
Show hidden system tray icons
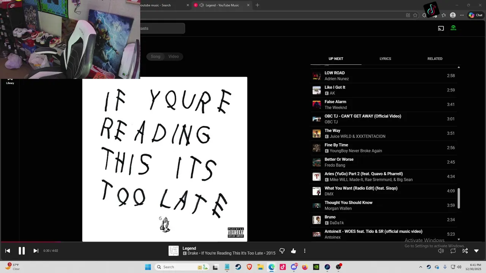click(420, 267)
